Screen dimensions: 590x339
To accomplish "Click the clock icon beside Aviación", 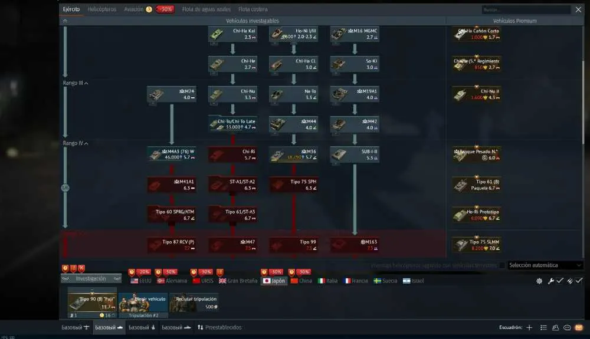I will [x=149, y=9].
